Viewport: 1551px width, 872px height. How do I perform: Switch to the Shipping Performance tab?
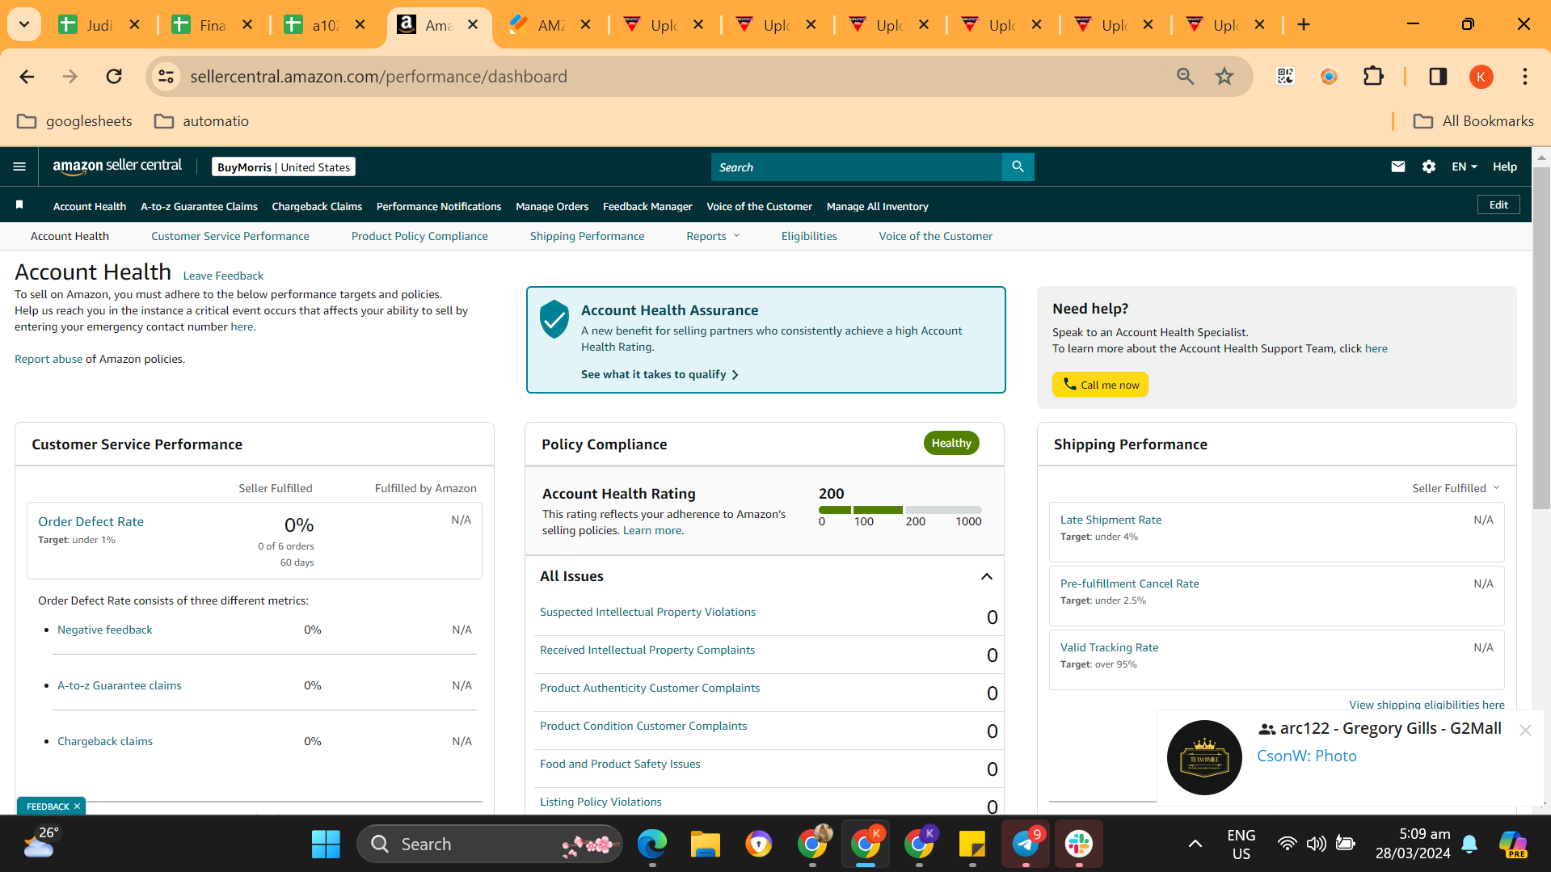[588, 236]
